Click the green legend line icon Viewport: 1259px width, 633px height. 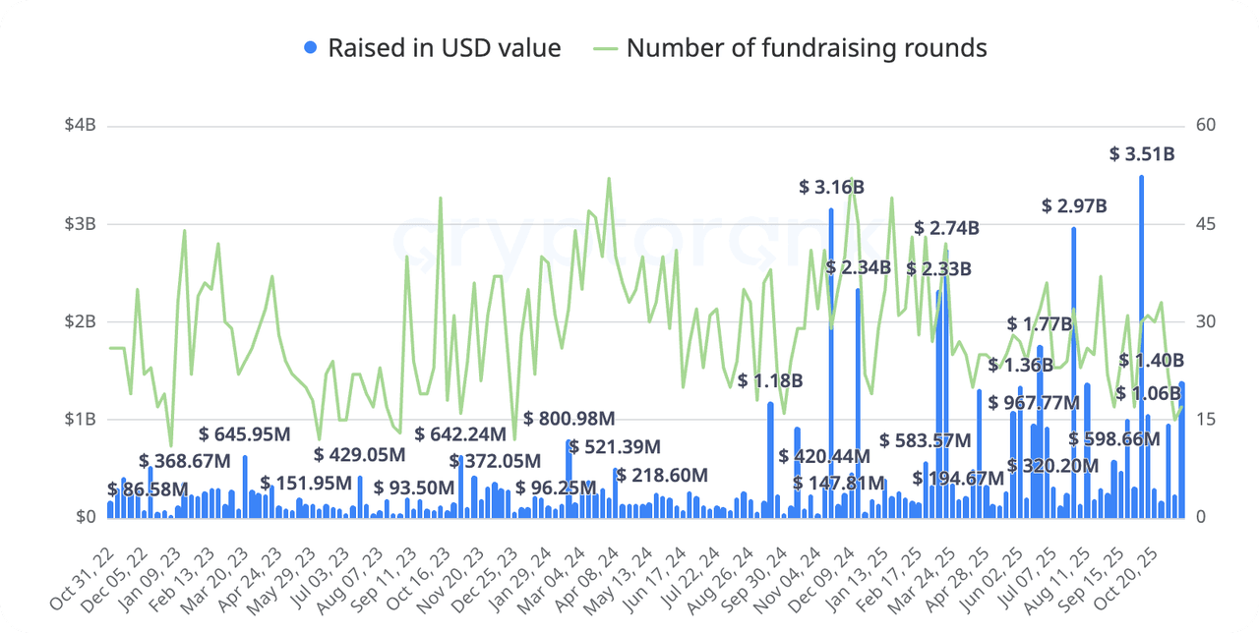pos(606,47)
